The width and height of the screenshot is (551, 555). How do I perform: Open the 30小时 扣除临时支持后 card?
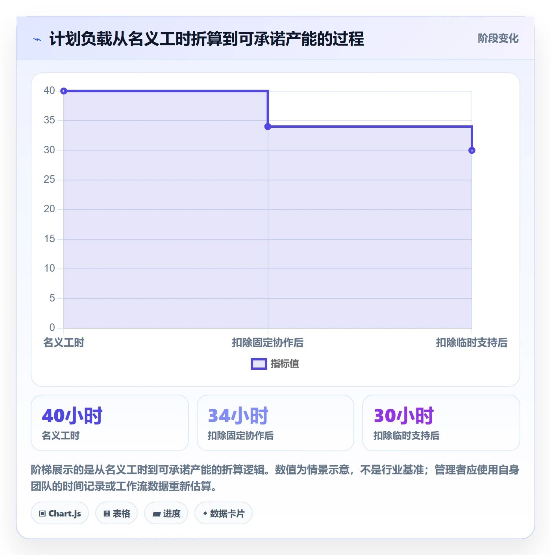441,423
